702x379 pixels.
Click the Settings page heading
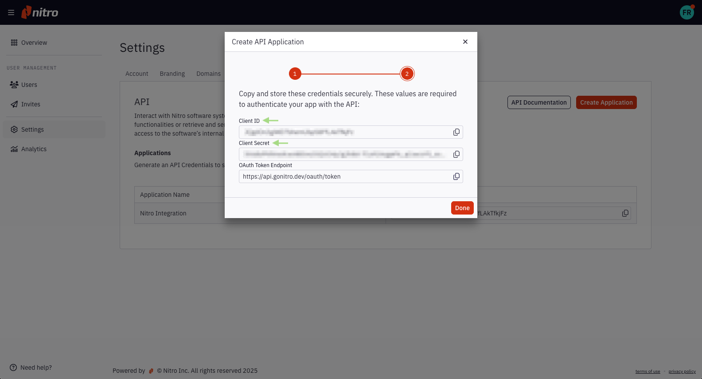tap(142, 48)
